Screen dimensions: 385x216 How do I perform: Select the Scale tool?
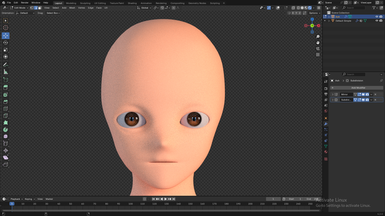(5, 50)
